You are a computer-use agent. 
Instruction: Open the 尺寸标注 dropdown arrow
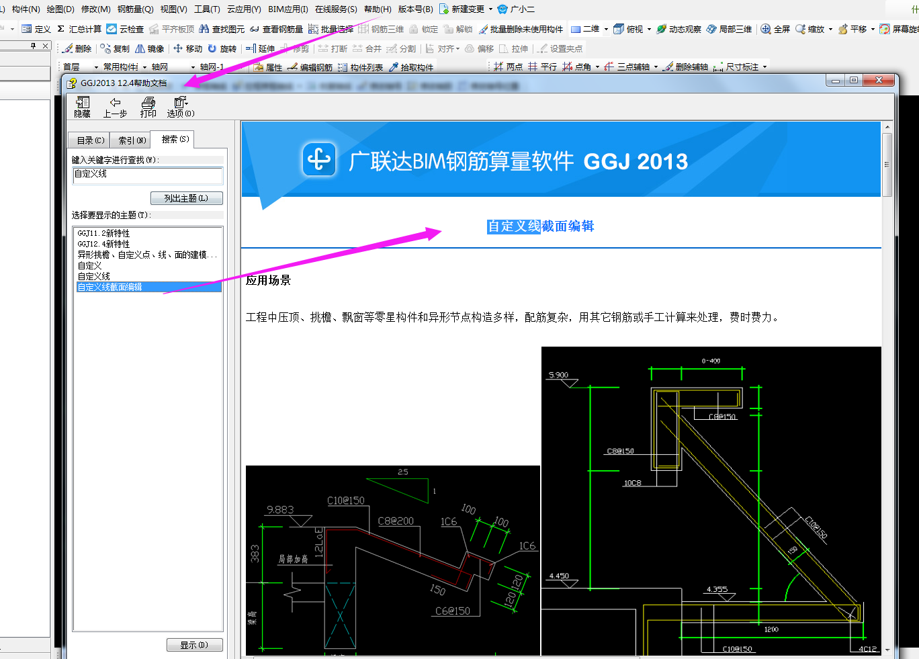pos(764,67)
